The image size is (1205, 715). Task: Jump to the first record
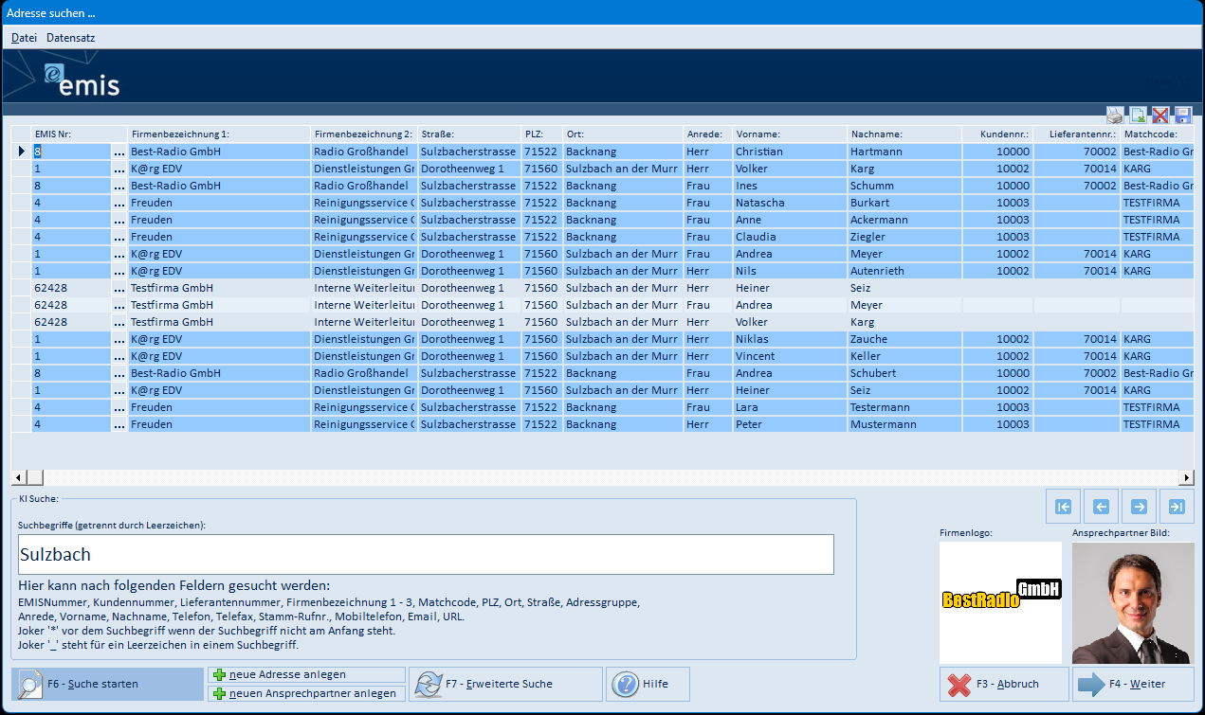point(1064,507)
